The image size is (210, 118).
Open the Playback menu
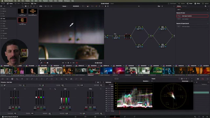point(45,1)
